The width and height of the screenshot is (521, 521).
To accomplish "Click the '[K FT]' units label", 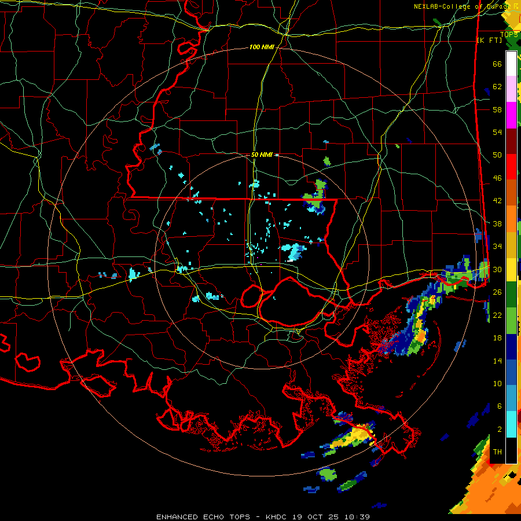I will pos(489,40).
